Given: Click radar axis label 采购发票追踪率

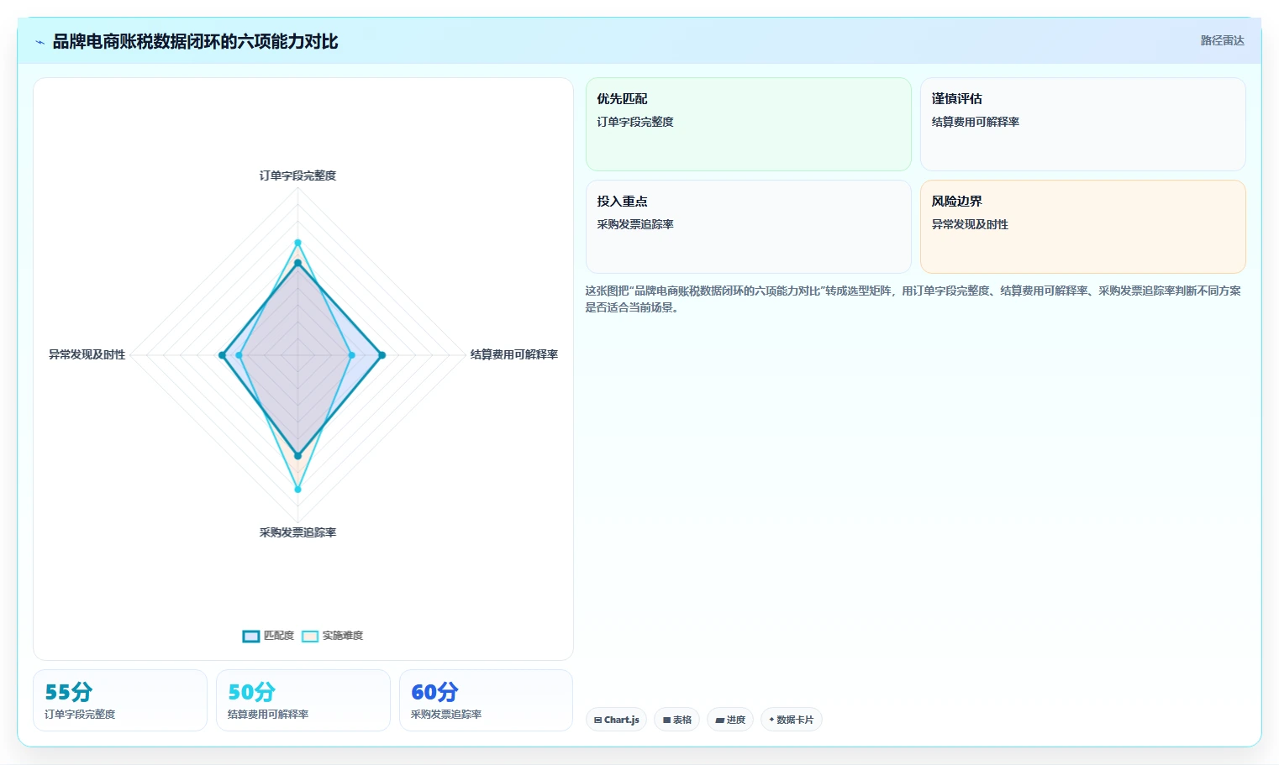Looking at the screenshot, I should [297, 532].
